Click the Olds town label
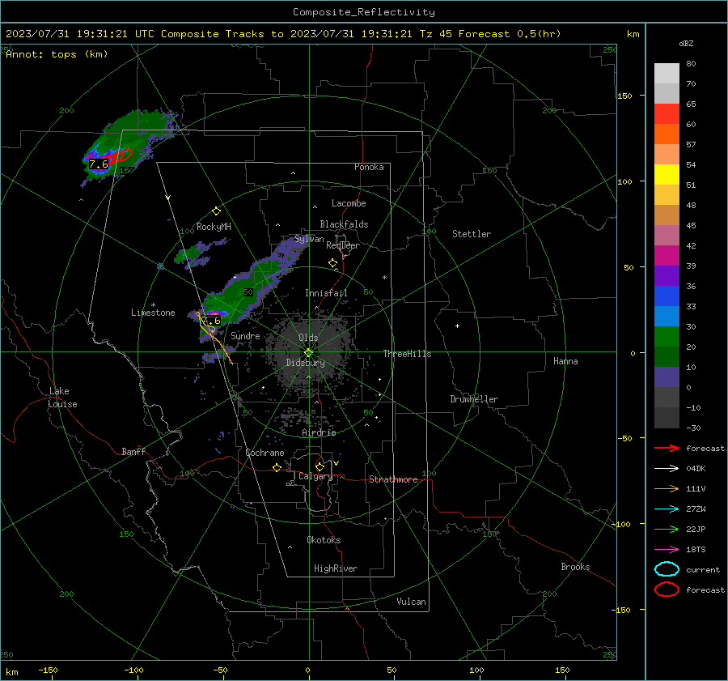The image size is (728, 681). [308, 338]
